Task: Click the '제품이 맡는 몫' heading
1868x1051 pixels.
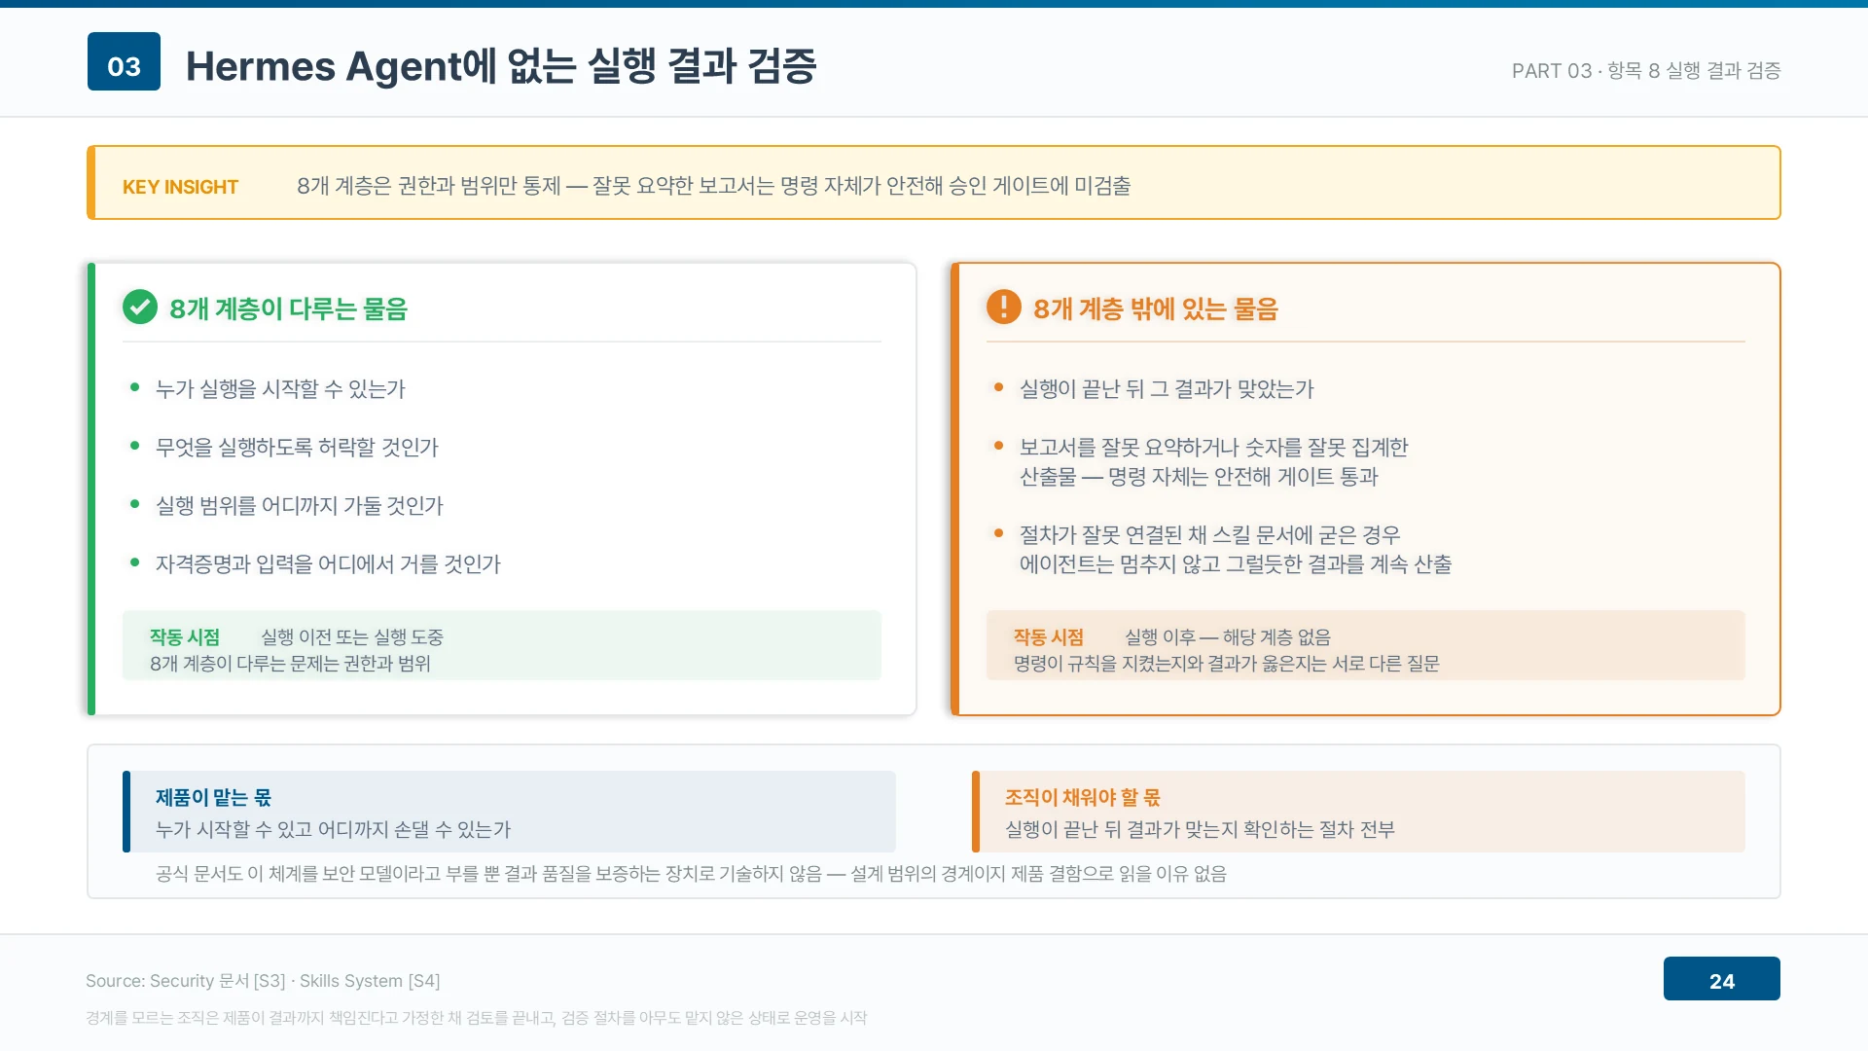Action: coord(213,798)
